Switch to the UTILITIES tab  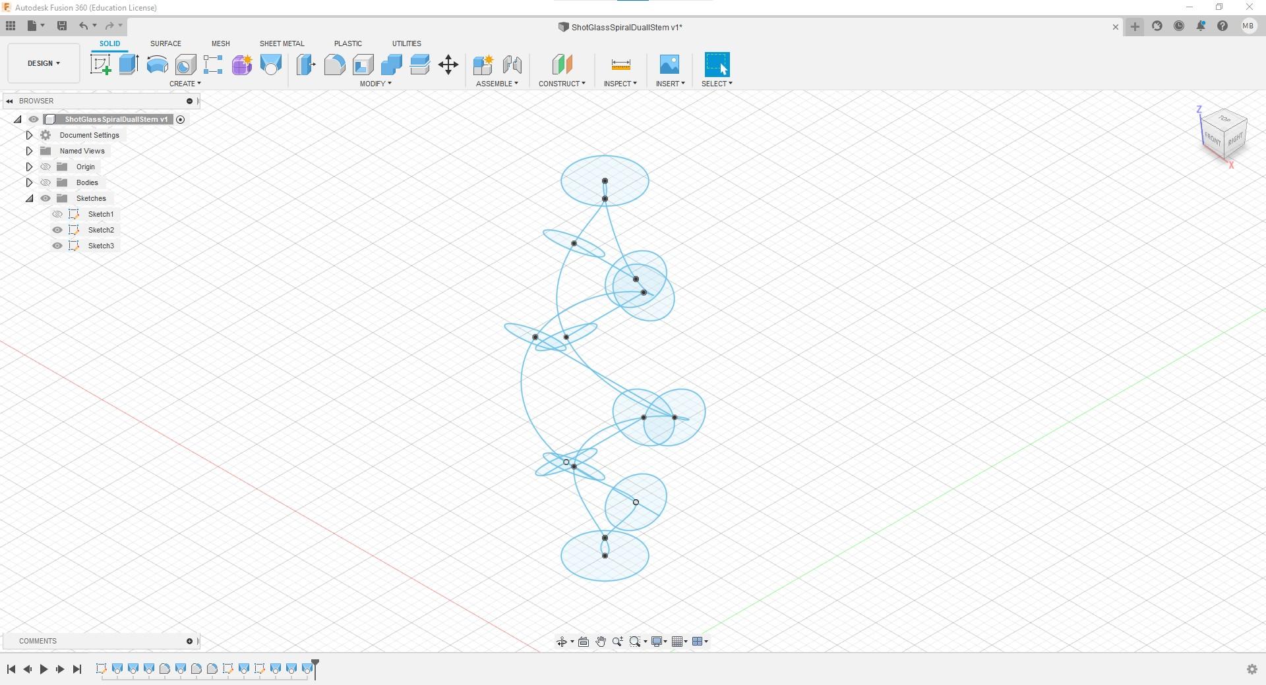click(x=406, y=43)
